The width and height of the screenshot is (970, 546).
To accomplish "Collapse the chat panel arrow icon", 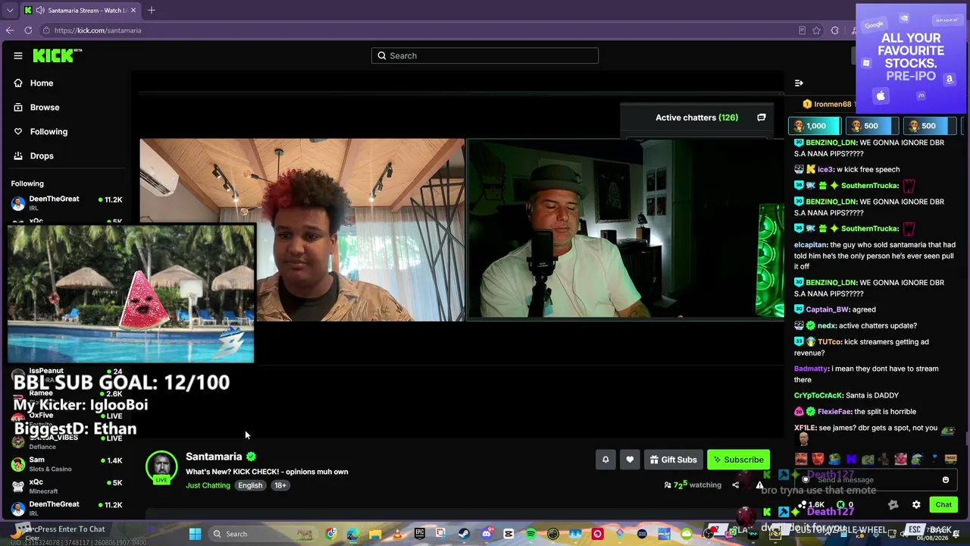I will [799, 83].
